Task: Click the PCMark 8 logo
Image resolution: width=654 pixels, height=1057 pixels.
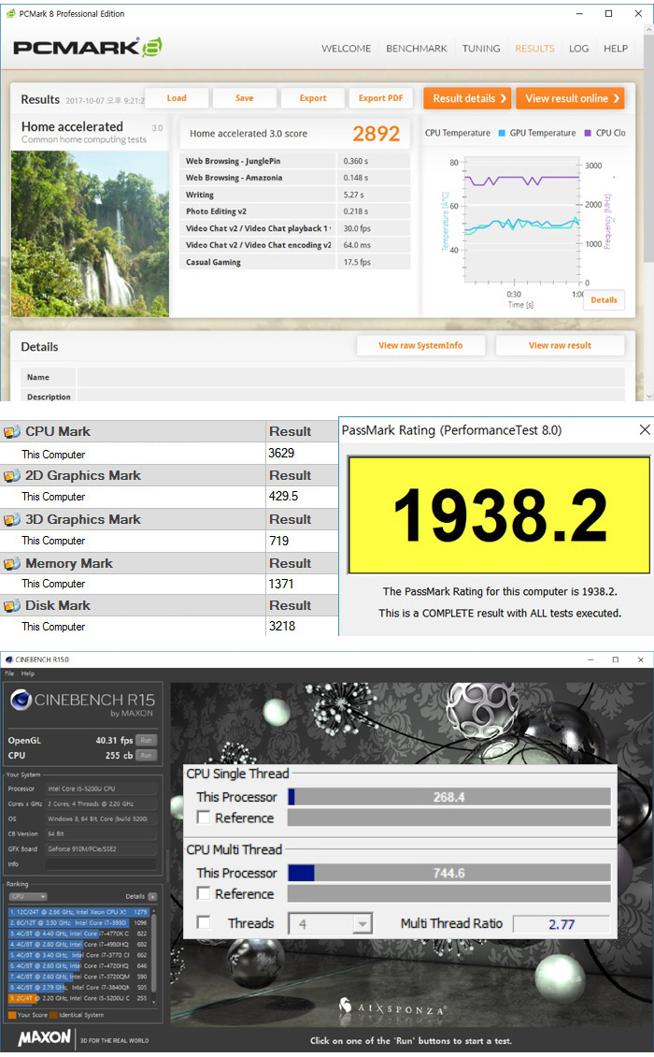Action: pyautogui.click(x=89, y=48)
